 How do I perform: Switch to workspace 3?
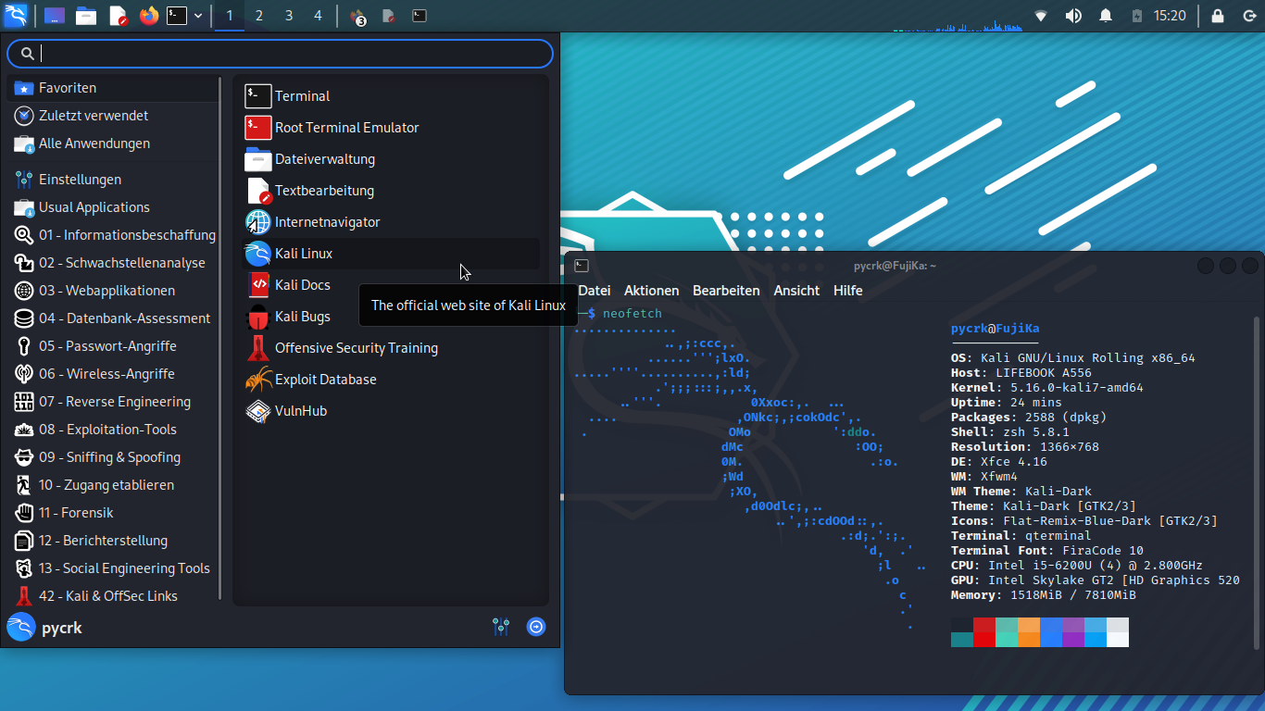tap(289, 16)
